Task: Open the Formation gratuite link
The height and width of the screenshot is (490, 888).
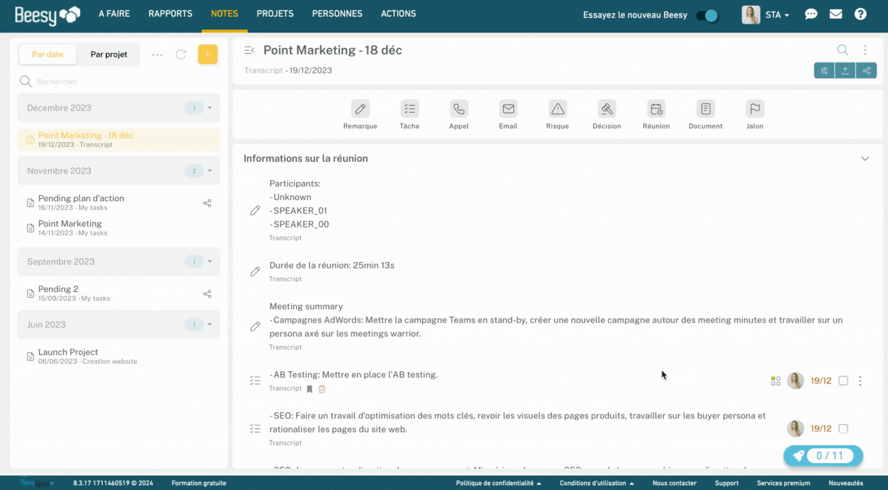Action: click(x=199, y=483)
